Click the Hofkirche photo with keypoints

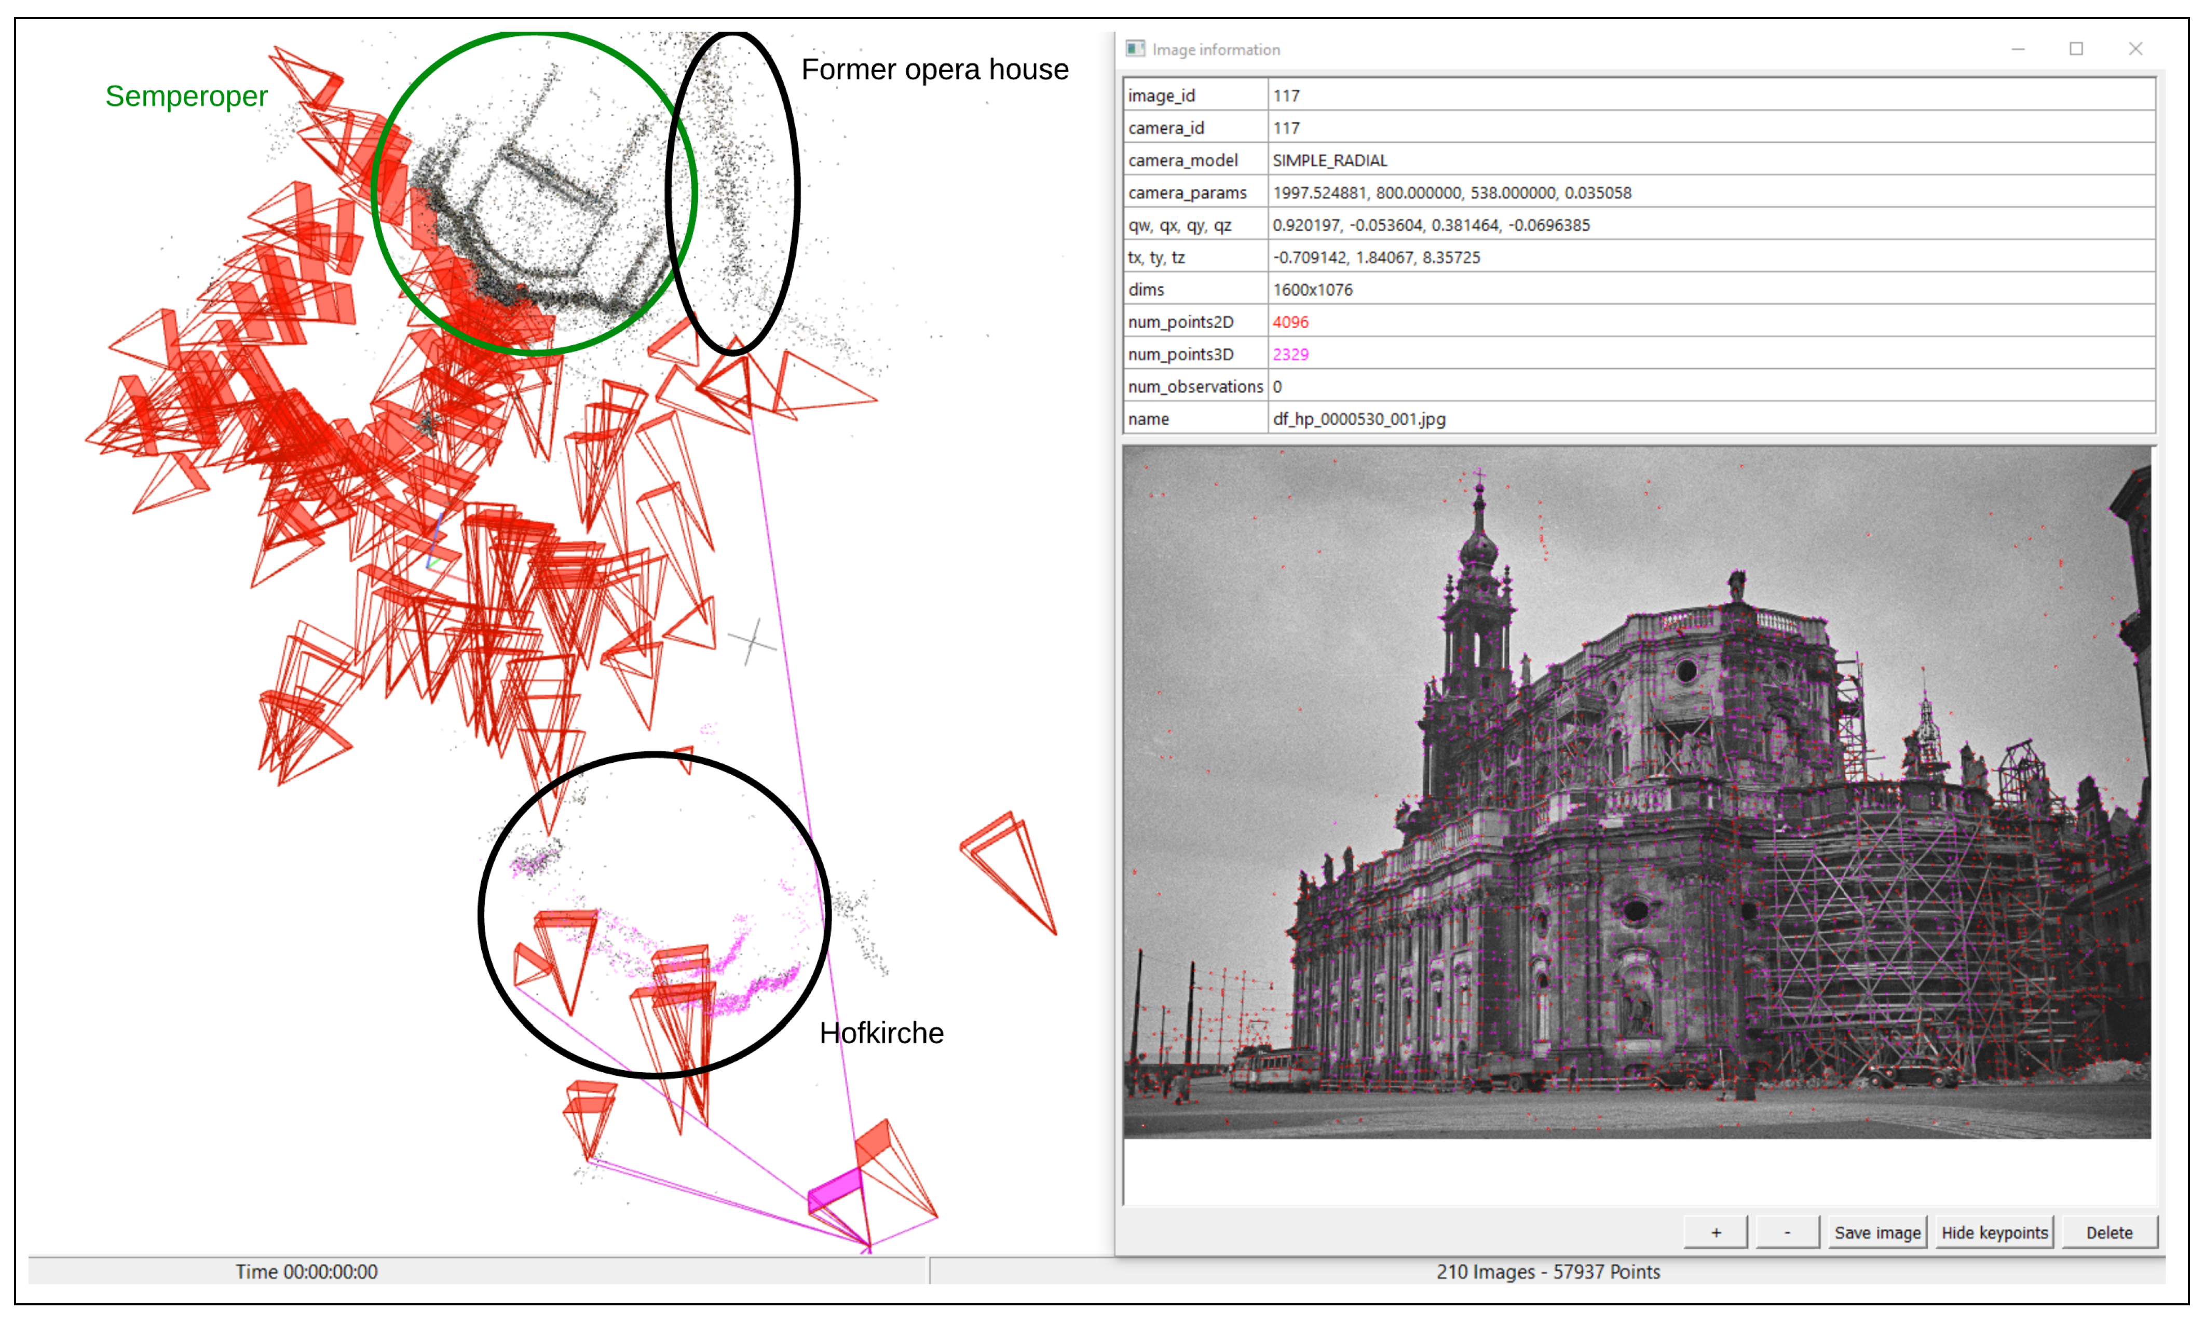coord(1637,792)
